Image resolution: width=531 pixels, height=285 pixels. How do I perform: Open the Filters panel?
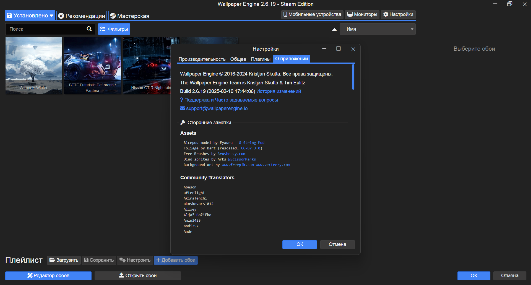114,29
